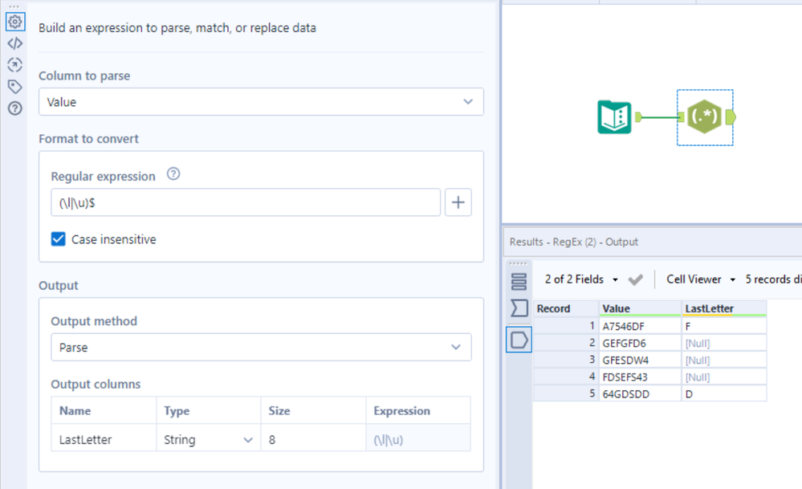Click the checkmark icon next to Fields
This screenshot has width=802, height=489.
[x=635, y=279]
